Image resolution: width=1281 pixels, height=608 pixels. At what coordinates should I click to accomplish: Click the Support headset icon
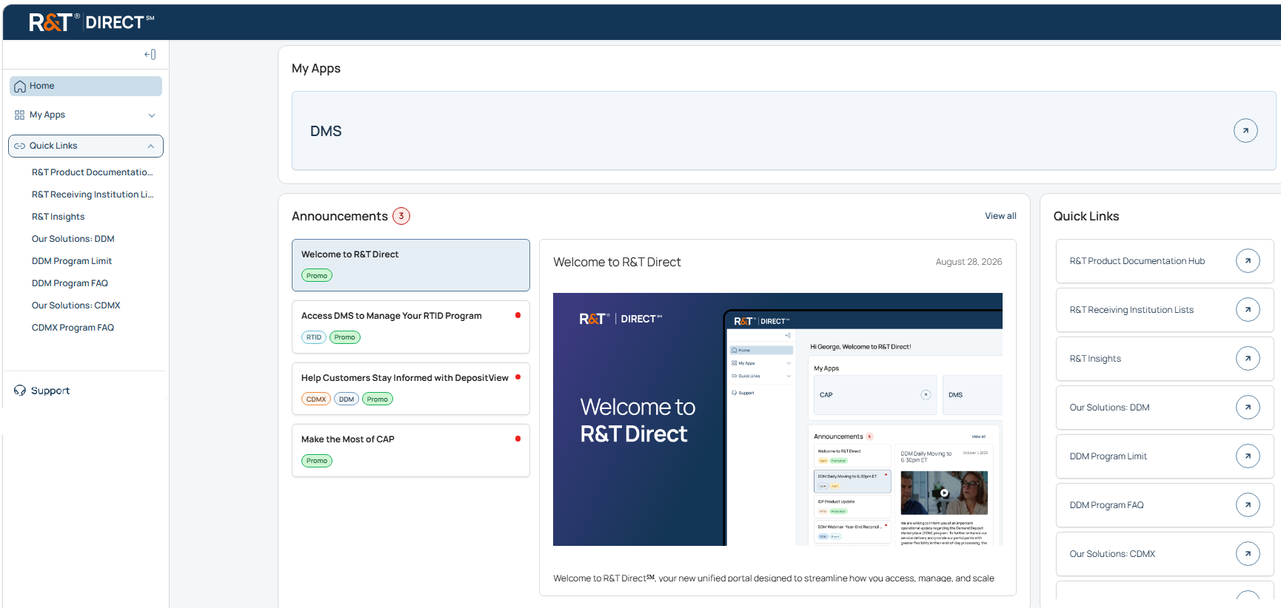[x=20, y=391]
